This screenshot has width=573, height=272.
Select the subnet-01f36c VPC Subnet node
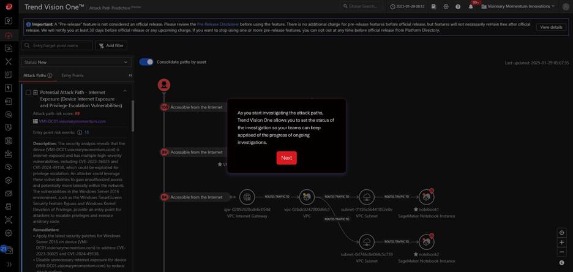[x=367, y=197]
